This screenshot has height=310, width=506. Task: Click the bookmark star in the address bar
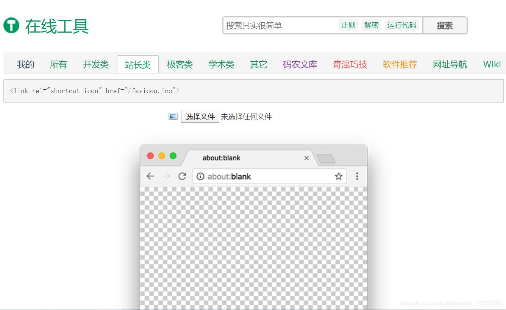338,176
